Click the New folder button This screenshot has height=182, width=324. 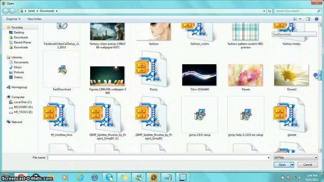pos(35,19)
